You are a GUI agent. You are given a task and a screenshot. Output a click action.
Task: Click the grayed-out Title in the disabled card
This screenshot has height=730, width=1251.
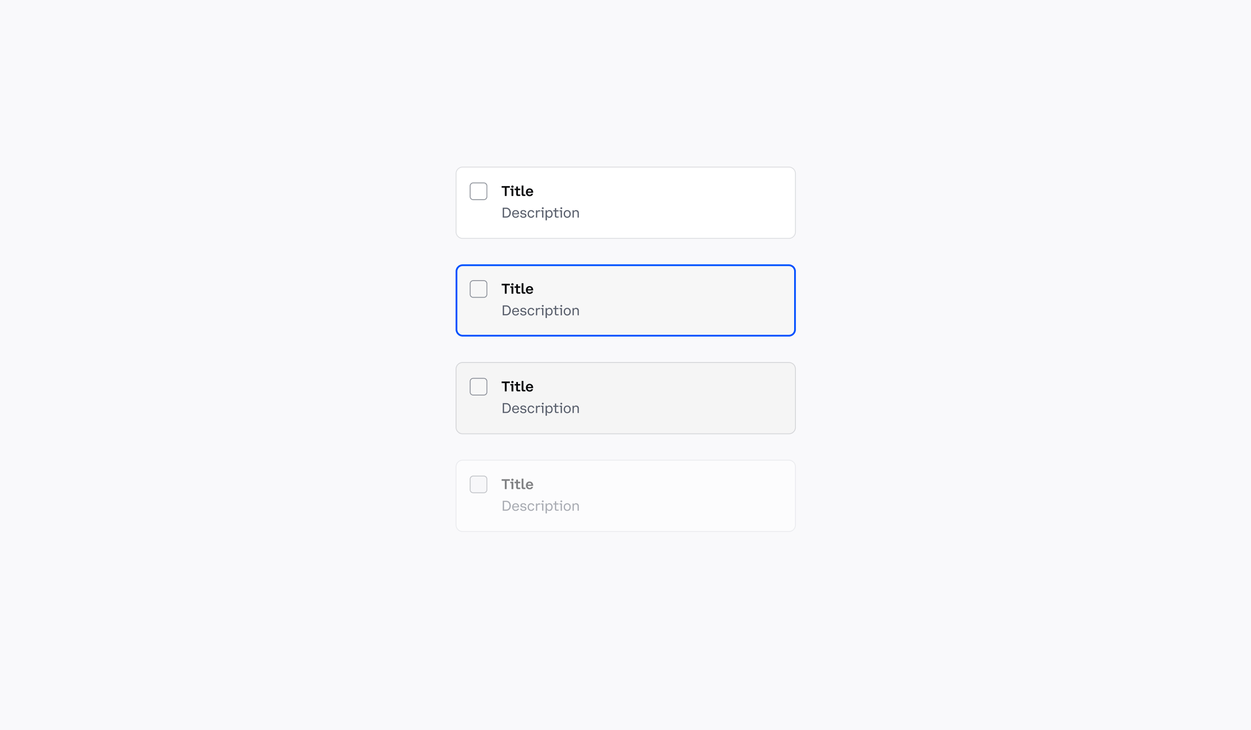pyautogui.click(x=517, y=484)
